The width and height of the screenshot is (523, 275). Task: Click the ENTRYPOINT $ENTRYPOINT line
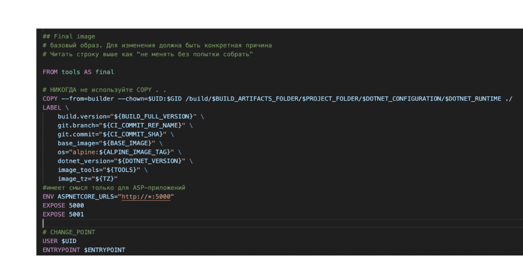point(84,250)
